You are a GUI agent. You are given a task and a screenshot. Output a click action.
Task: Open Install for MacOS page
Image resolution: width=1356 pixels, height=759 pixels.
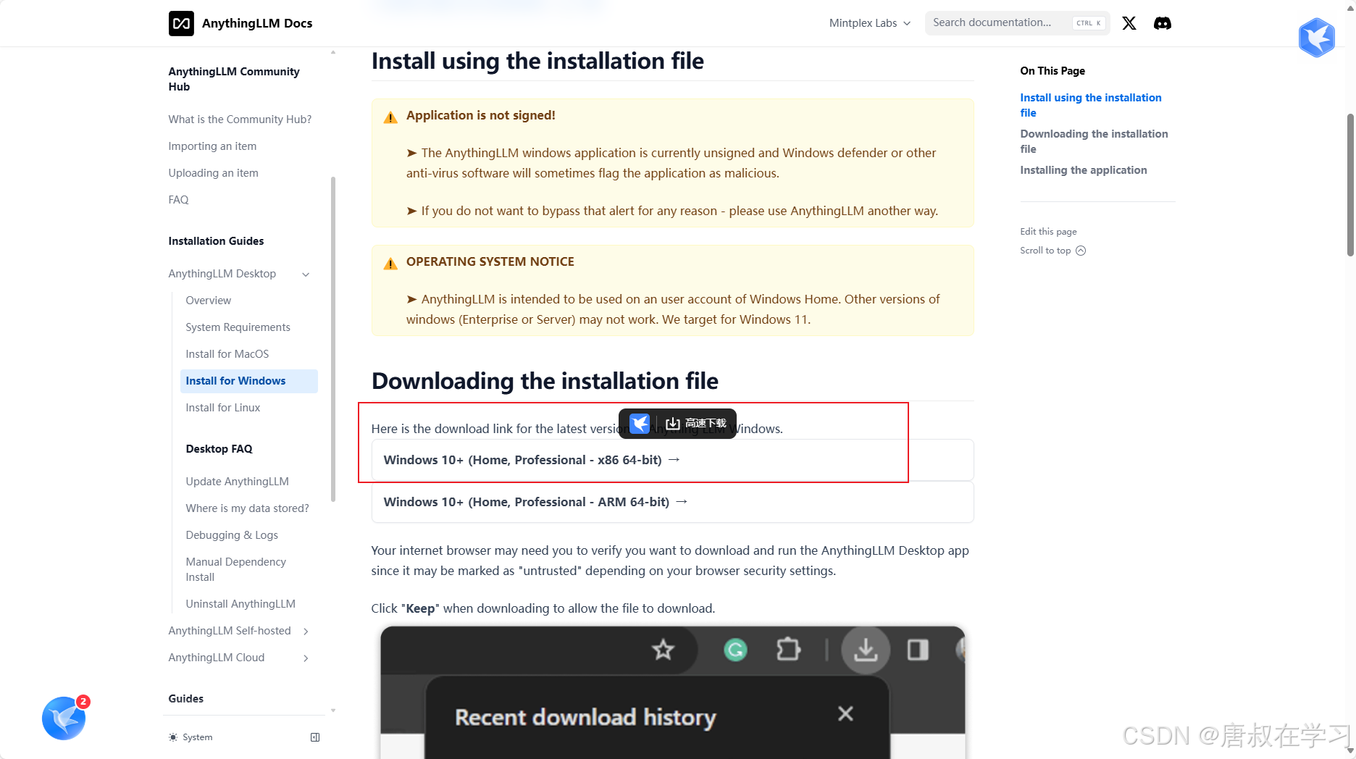coord(227,354)
